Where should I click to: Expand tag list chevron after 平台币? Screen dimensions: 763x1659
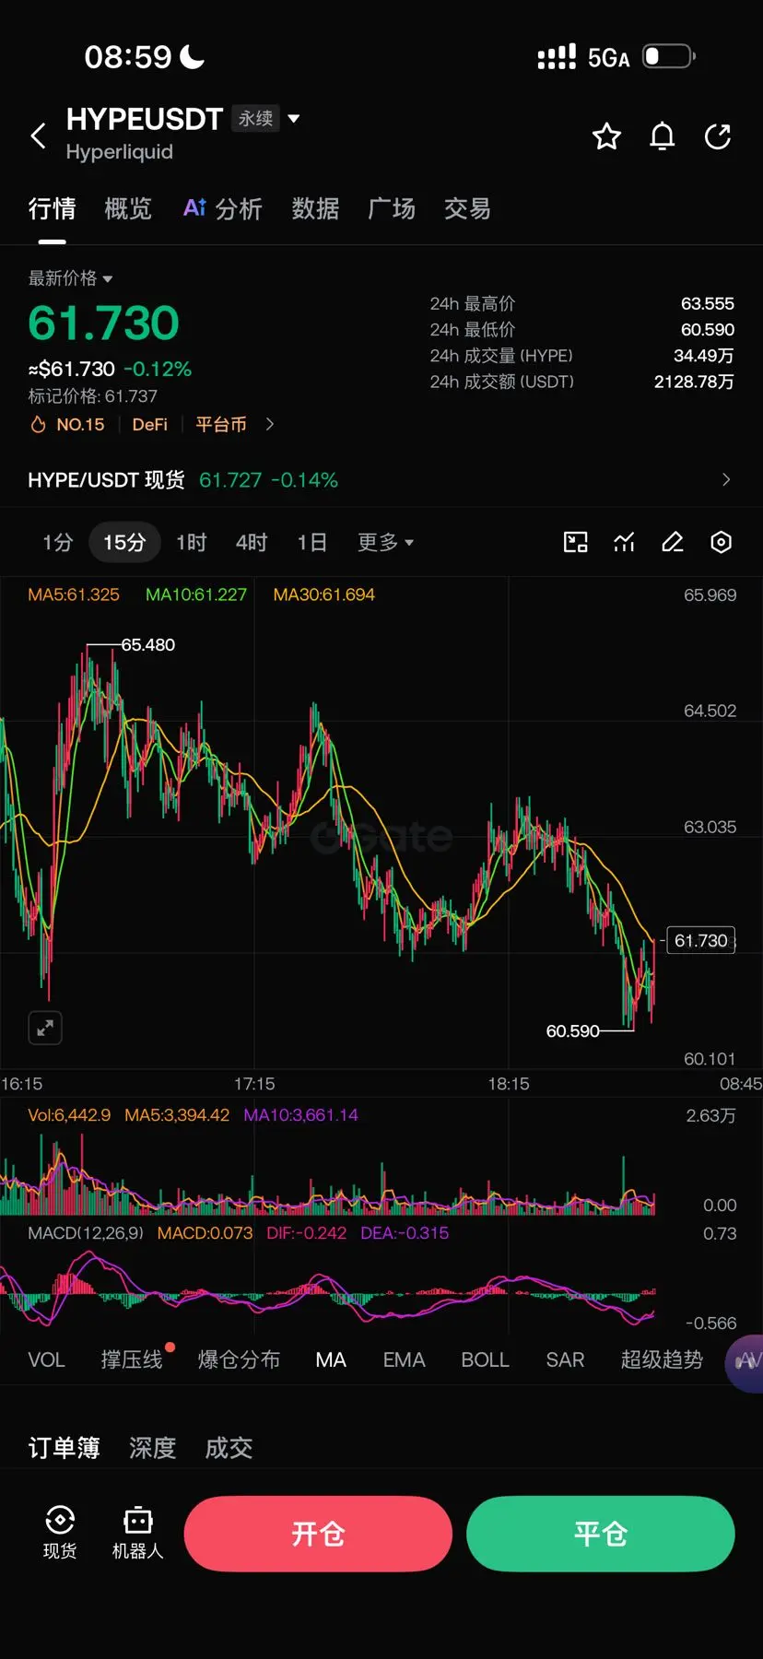tap(270, 424)
